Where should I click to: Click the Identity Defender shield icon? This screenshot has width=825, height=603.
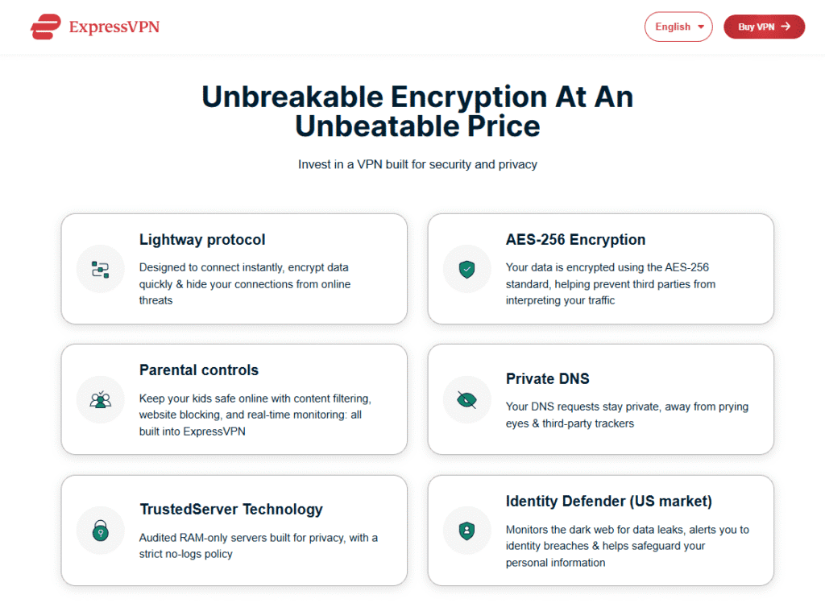coord(466,531)
